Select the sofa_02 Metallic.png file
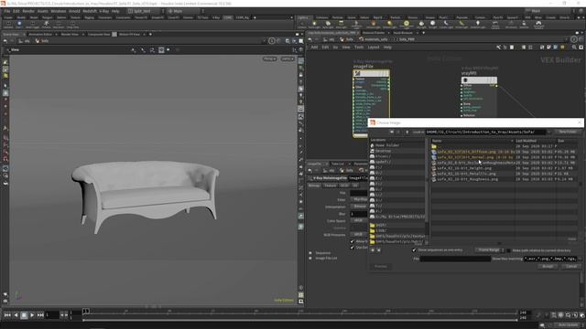The height and width of the screenshot is (329, 586). click(x=466, y=174)
